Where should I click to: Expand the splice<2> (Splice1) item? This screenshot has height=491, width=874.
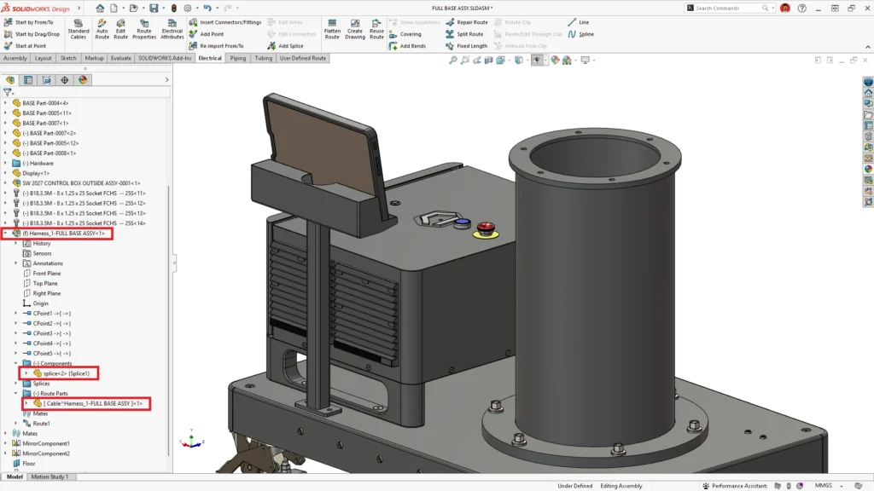tap(26, 373)
